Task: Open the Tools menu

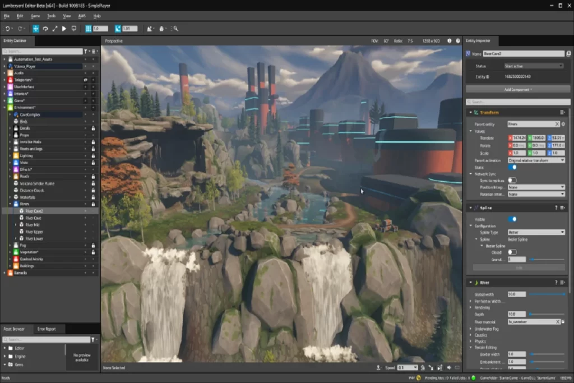Action: click(52, 16)
